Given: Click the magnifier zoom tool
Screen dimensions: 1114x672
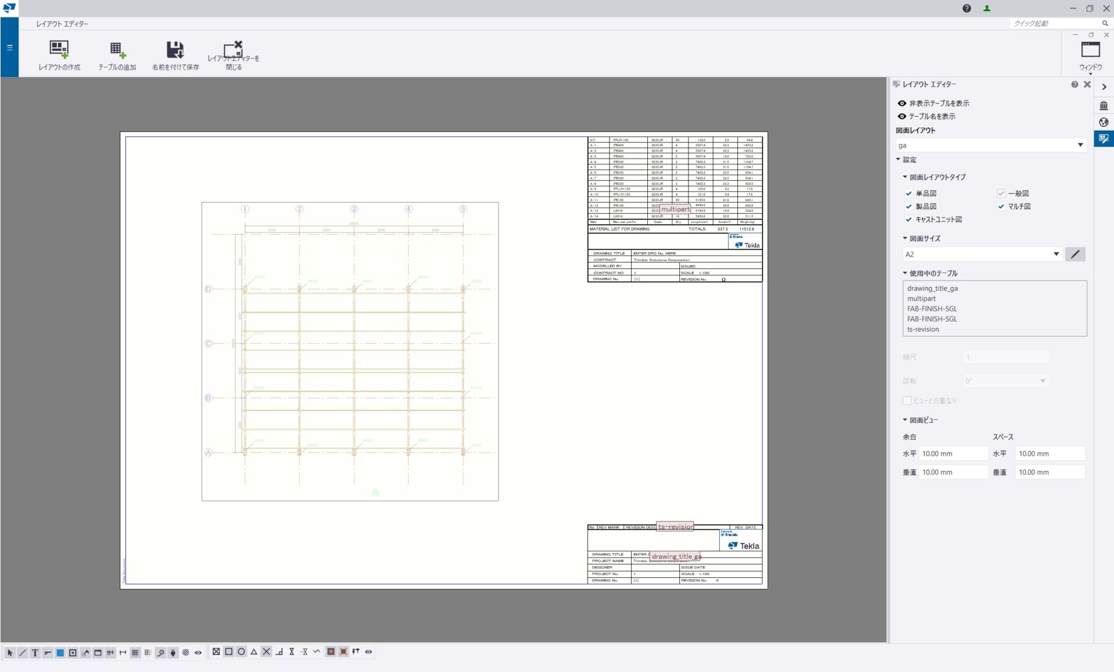Looking at the screenshot, I should click(x=161, y=652).
